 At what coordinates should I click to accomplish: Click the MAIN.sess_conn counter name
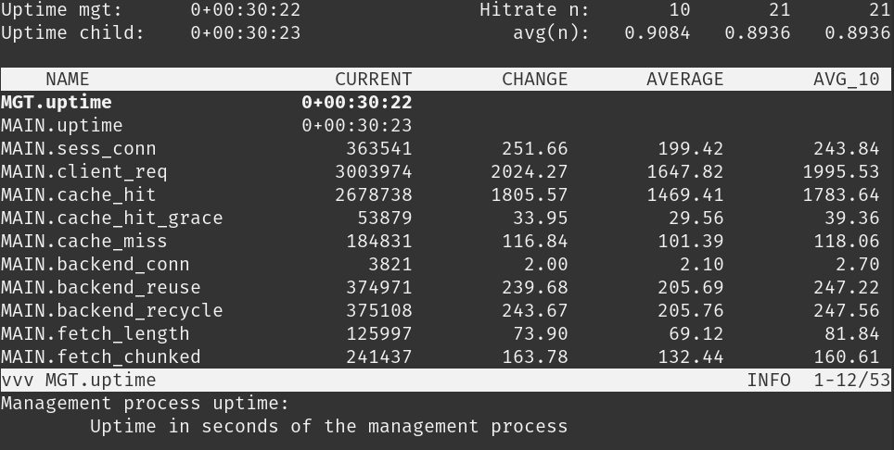pyautogui.click(x=79, y=149)
